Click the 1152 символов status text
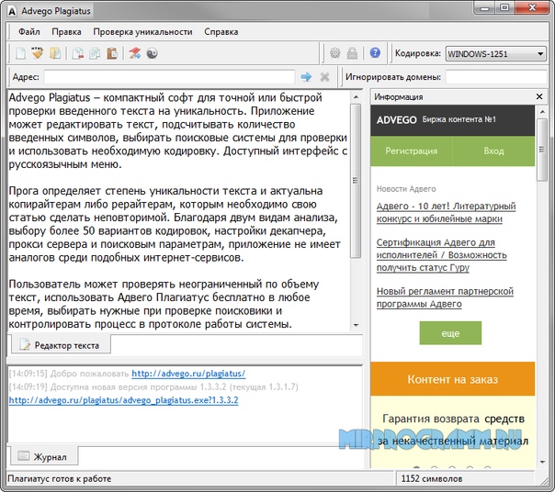Viewport: 555px width, 492px height. click(x=432, y=478)
